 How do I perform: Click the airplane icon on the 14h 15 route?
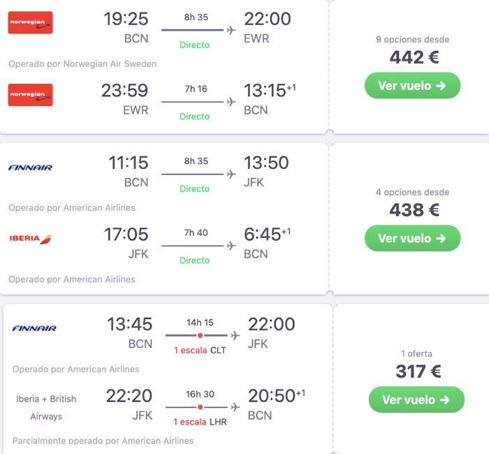[235, 335]
